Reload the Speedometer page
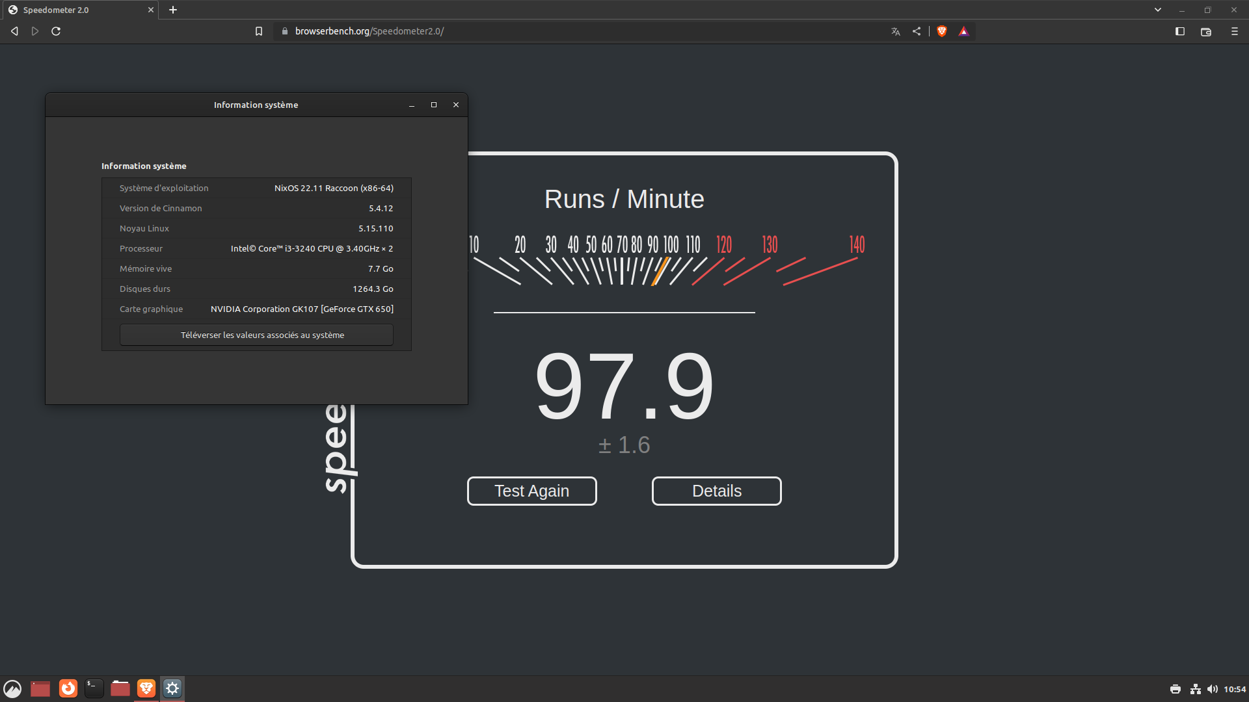 click(x=56, y=31)
